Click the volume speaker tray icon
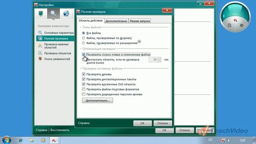Screen dimensions: 256x144 point(229,140)
